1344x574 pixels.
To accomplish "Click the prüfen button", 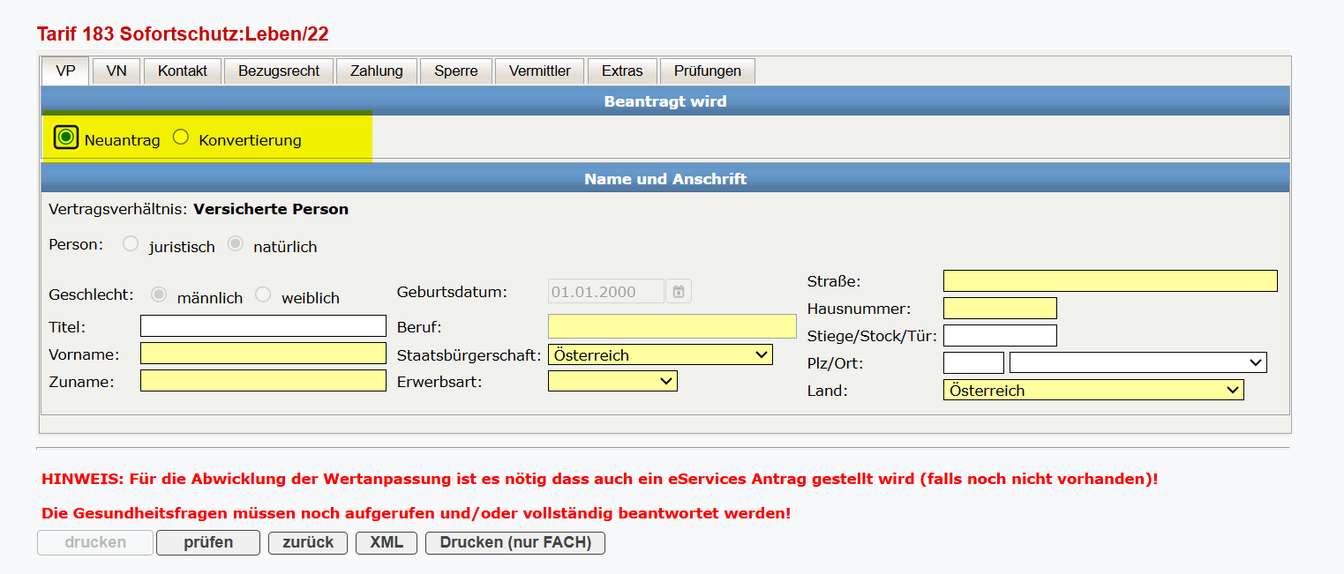I will (x=208, y=543).
